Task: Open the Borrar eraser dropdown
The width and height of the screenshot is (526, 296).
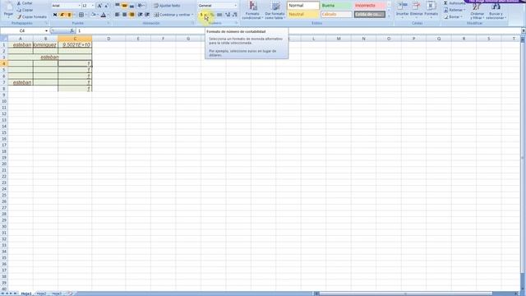Action: point(453,16)
